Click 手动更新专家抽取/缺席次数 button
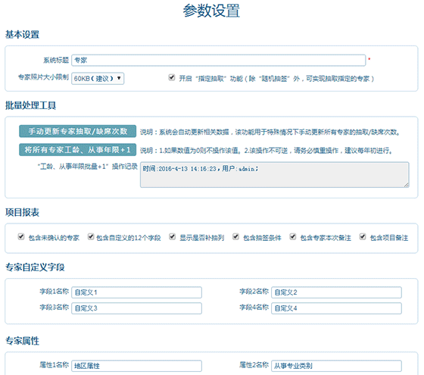The width and height of the screenshot is (424, 375). coord(77,131)
